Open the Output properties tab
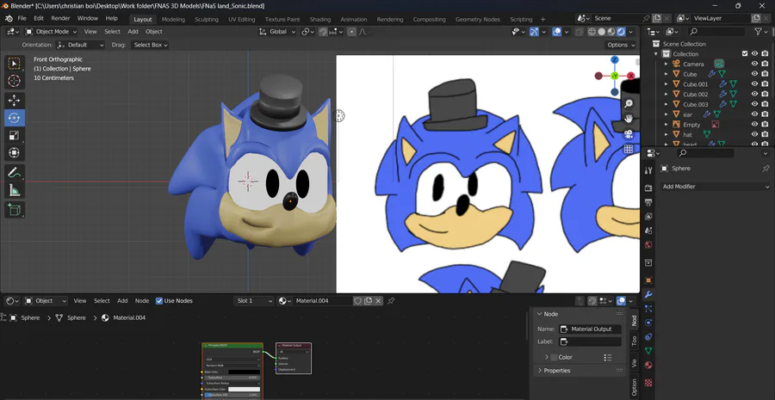 pos(648,202)
